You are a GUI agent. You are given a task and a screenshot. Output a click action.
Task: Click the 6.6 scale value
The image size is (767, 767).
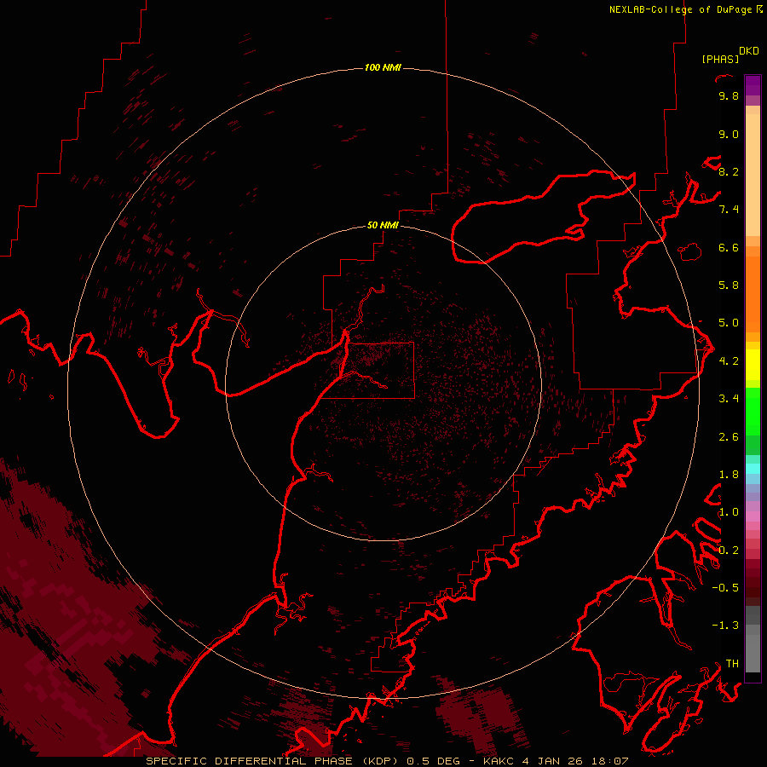(729, 247)
